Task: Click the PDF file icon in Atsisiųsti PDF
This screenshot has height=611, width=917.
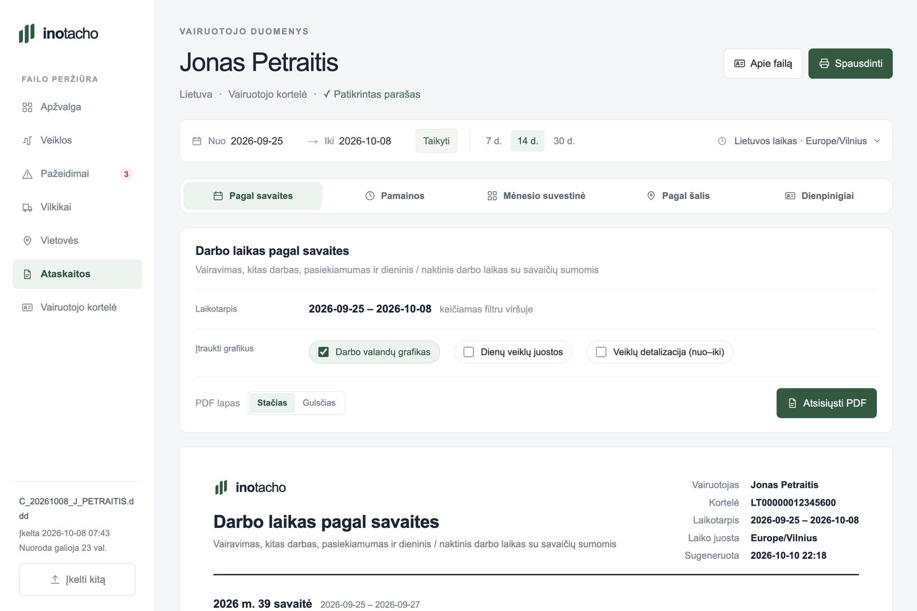Action: tap(792, 403)
